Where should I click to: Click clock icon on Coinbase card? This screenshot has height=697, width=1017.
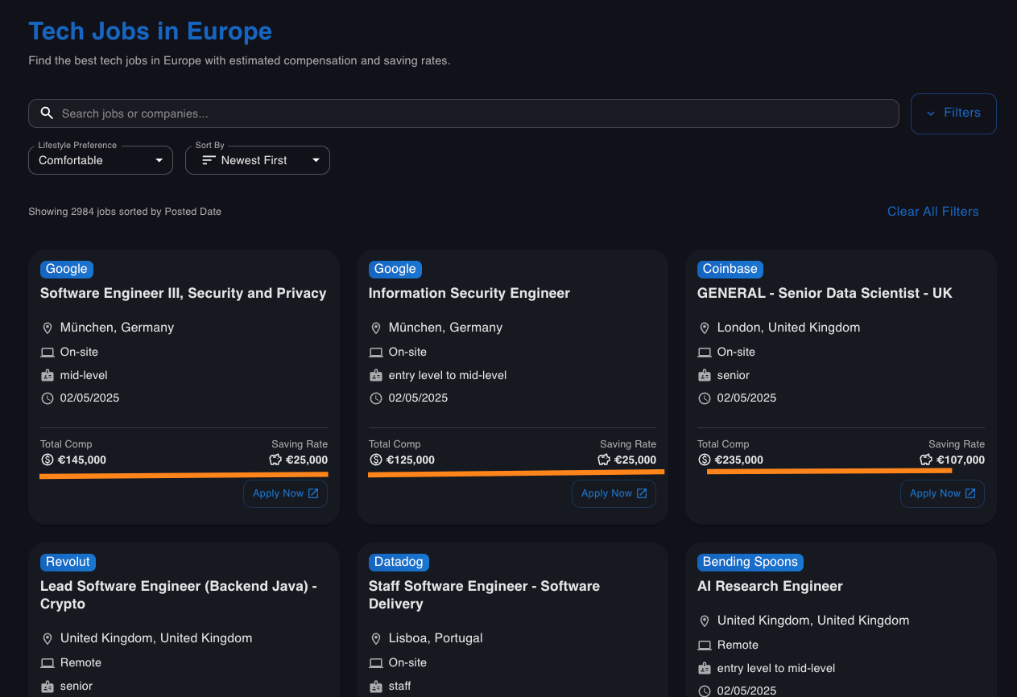(x=705, y=398)
